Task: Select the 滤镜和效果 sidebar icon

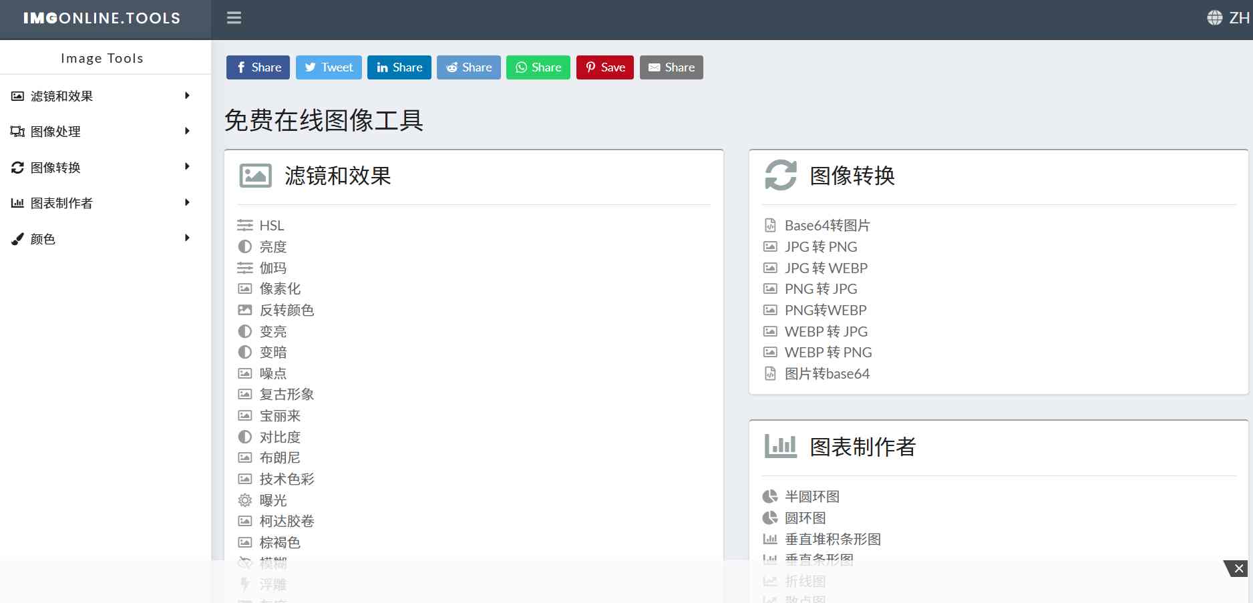Action: point(17,96)
